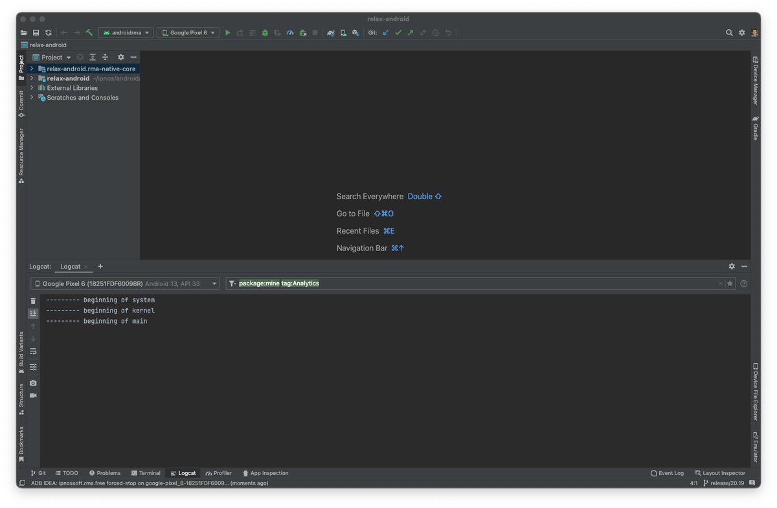Take a screenshot with camera icon

[x=33, y=383]
